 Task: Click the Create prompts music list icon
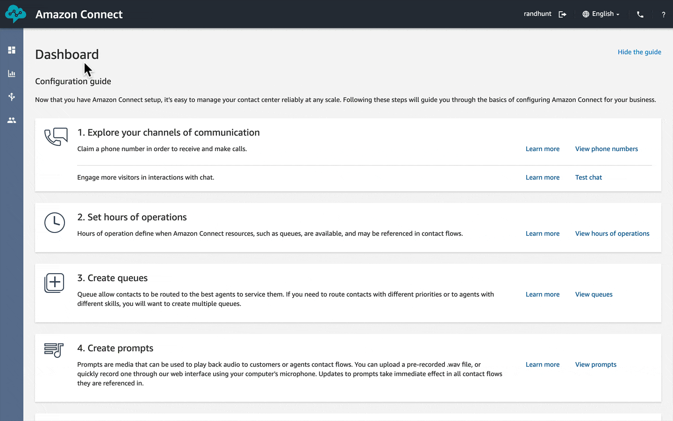(54, 350)
